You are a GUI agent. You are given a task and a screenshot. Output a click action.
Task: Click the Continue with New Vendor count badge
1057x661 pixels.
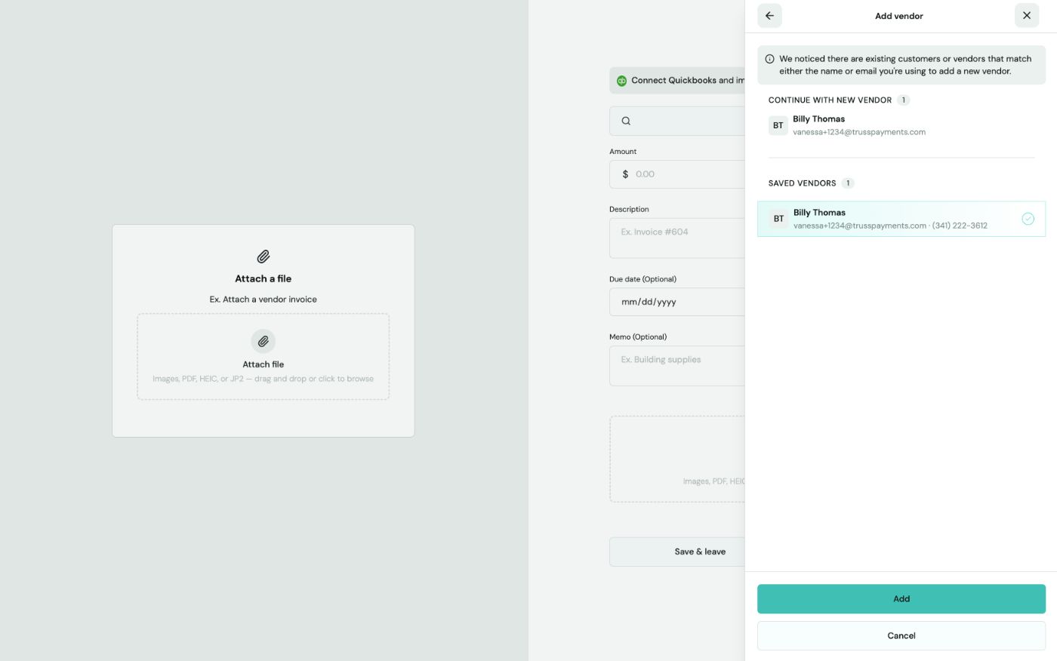(903, 100)
